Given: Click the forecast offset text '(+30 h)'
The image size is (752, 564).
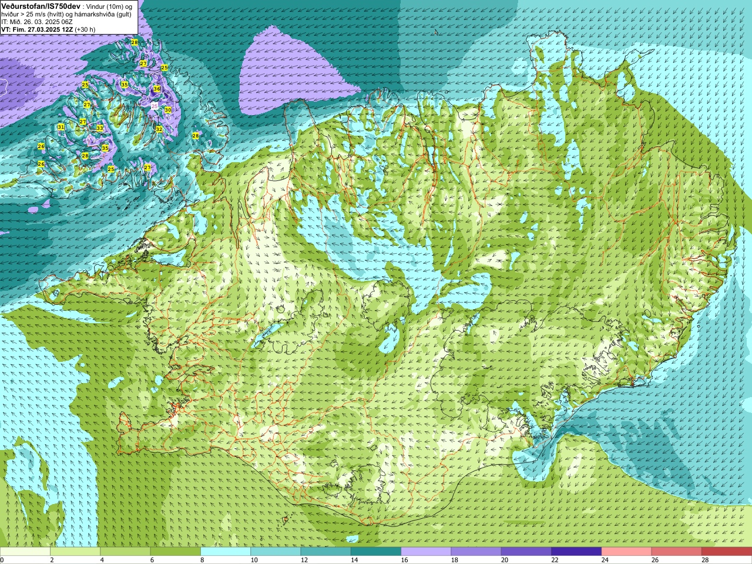Looking at the screenshot, I should pyautogui.click(x=85, y=29).
